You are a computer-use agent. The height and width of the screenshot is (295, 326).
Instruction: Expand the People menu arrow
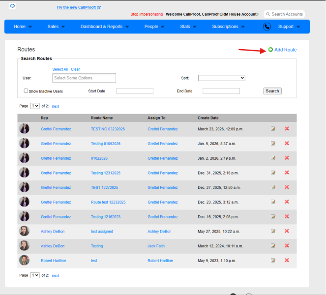[x=163, y=27]
